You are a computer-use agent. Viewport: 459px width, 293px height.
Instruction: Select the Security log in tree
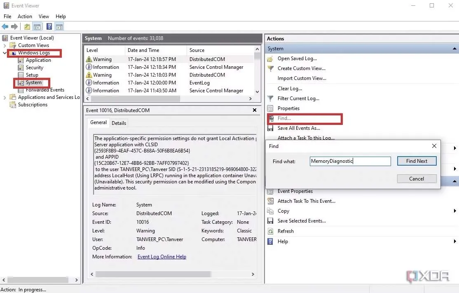coord(34,68)
